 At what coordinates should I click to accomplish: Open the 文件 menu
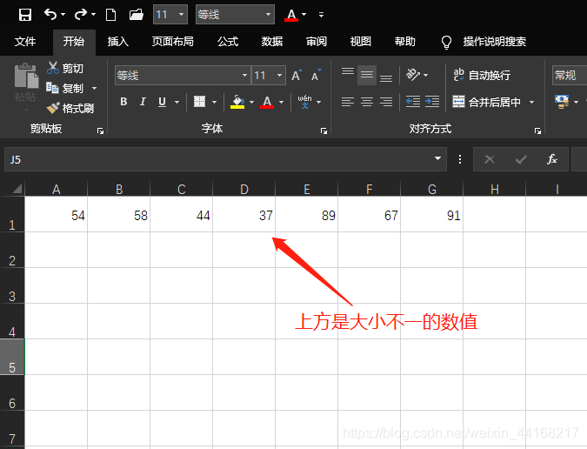(x=25, y=41)
